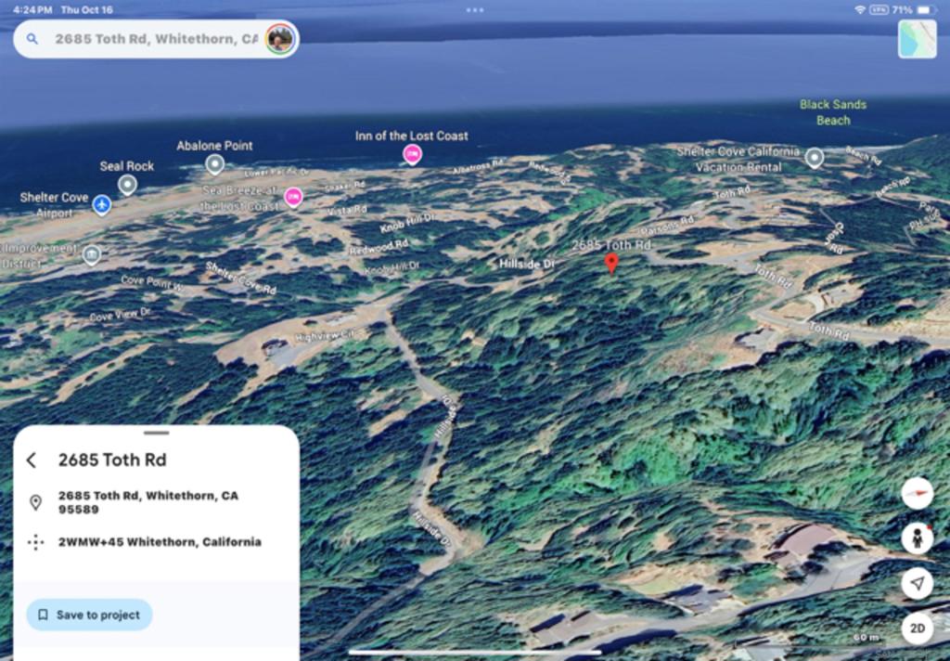The image size is (950, 661).
Task: Select the Abalone Point marker
Action: (x=214, y=164)
